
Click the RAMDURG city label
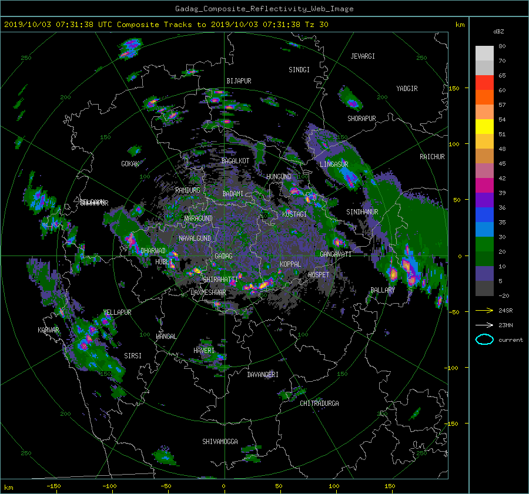188,190
